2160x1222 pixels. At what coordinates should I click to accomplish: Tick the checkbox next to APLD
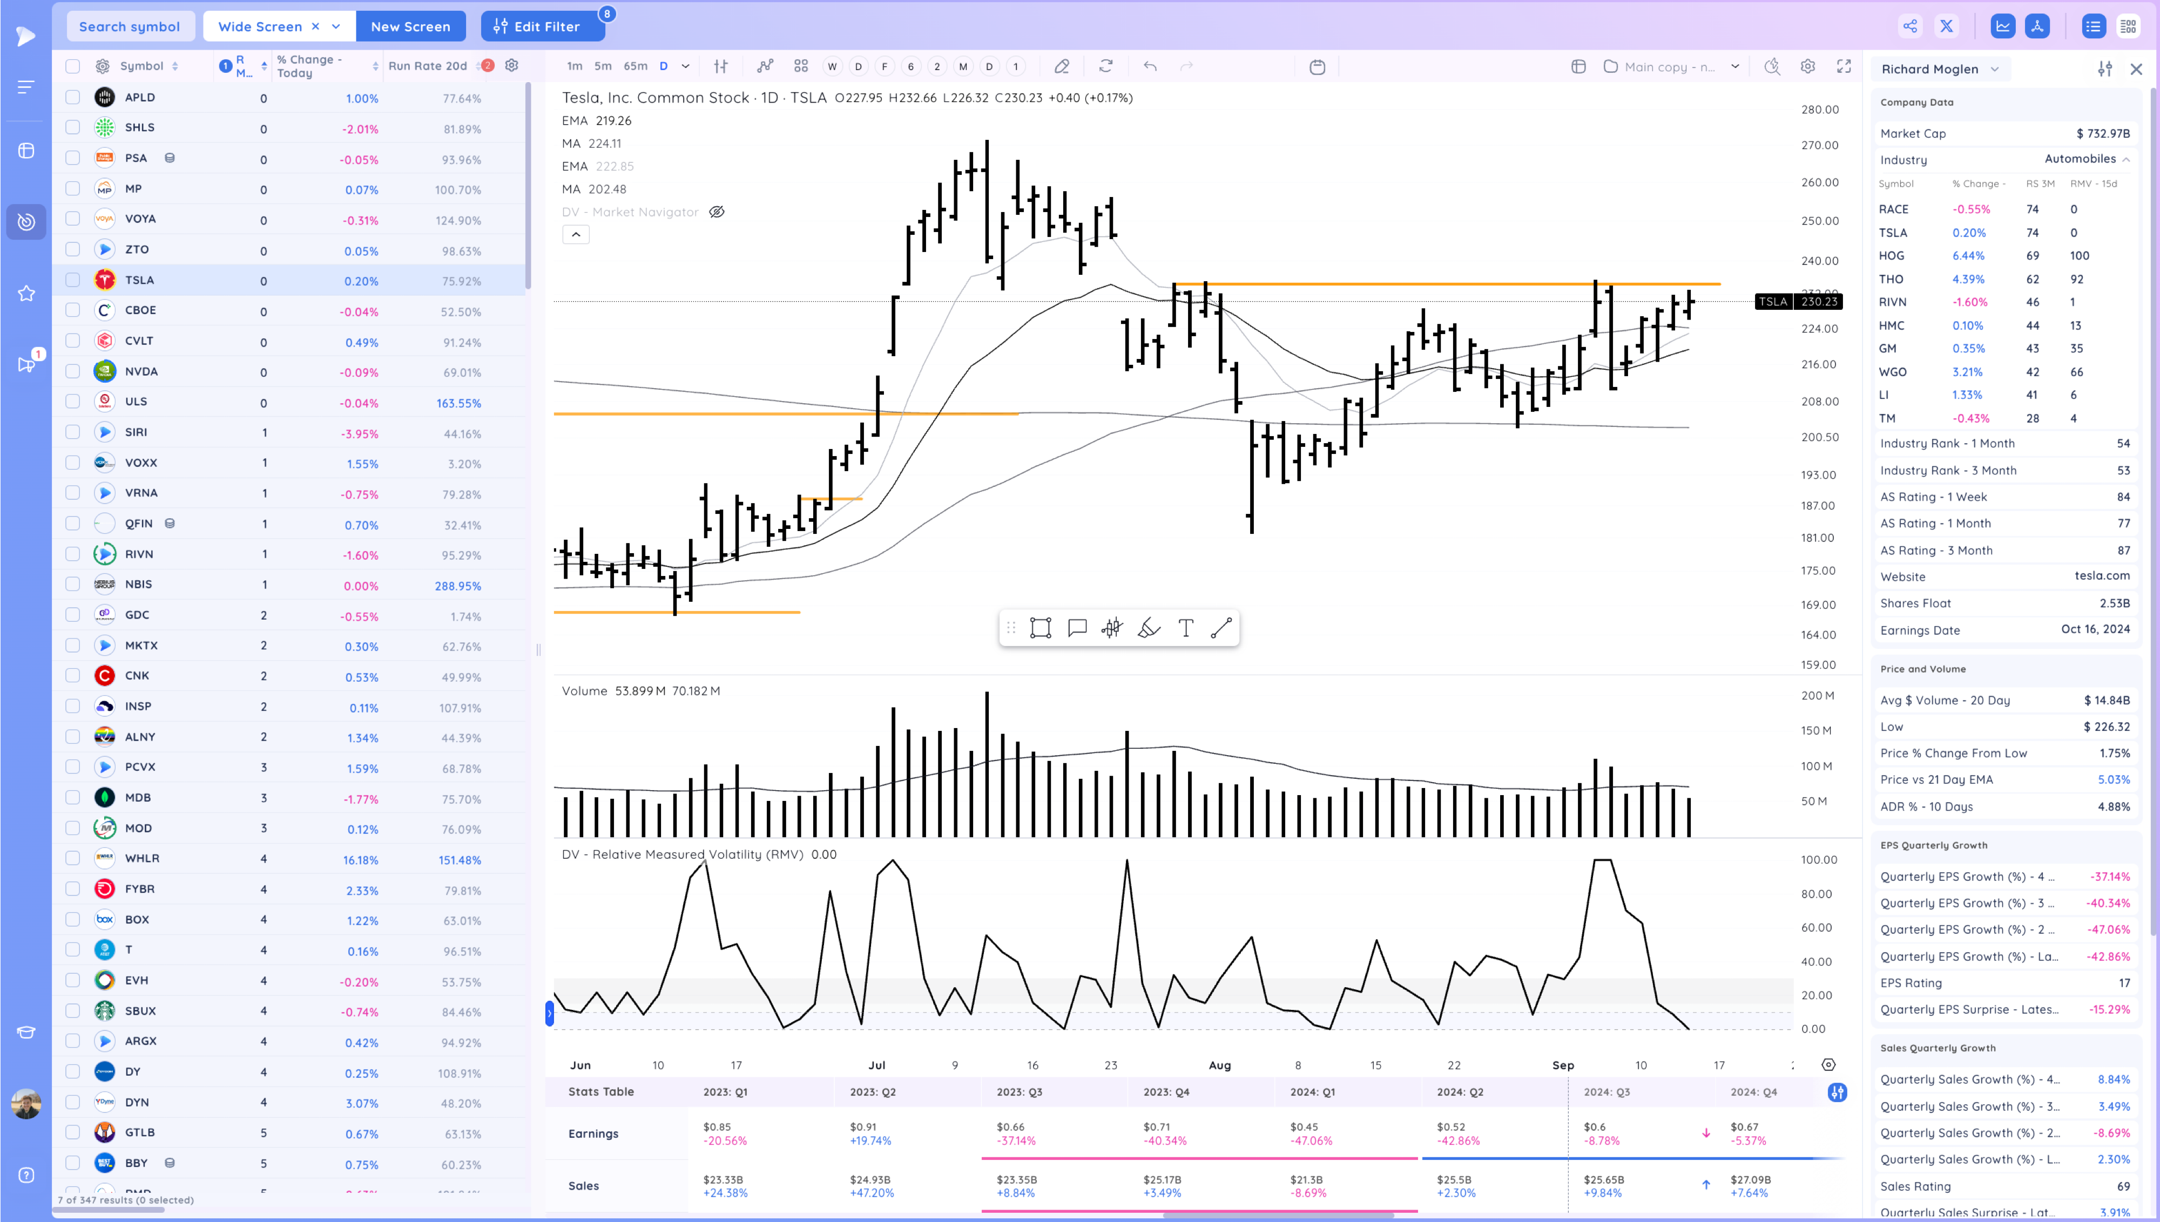(x=73, y=97)
